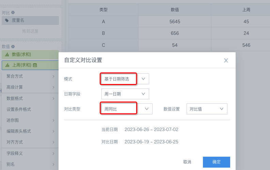The width and height of the screenshot is (270, 170).
Task: Expand the 别名 submenu
Action: 30,164
